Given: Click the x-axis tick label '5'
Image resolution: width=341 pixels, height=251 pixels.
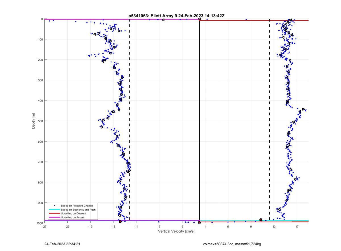Looking at the screenshot, I should (x=228, y=227).
